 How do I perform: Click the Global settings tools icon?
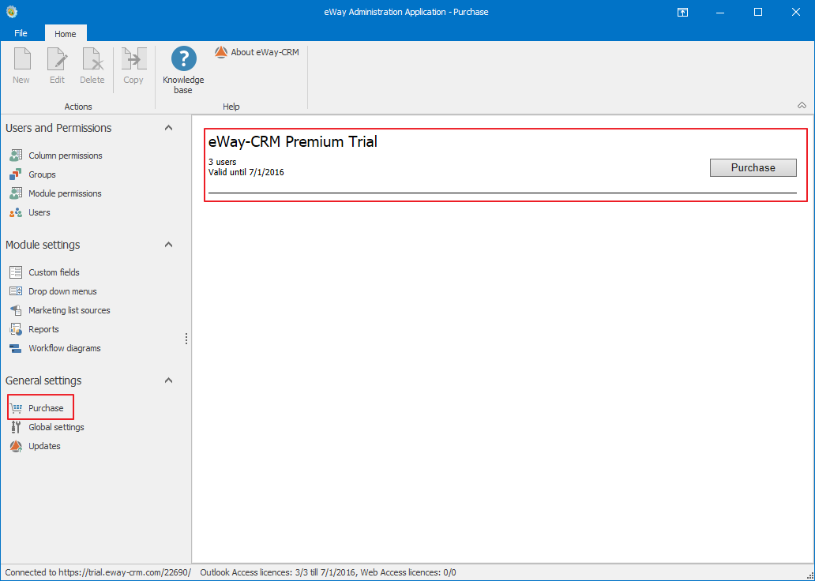coord(16,427)
